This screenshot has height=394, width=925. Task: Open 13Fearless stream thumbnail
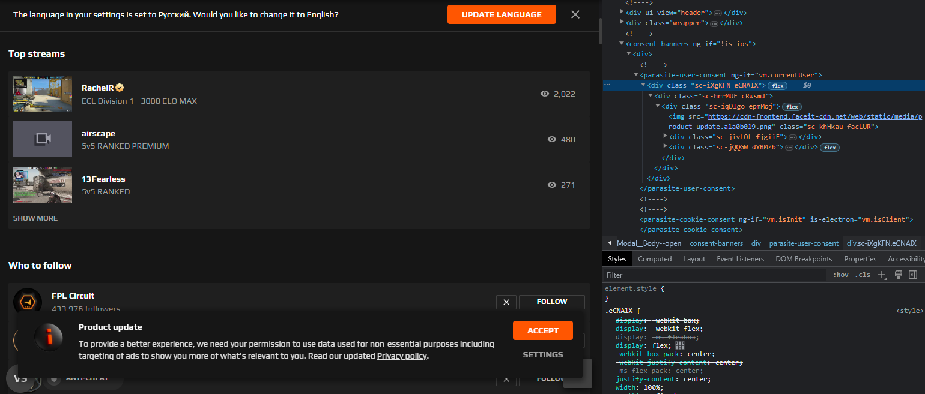coord(43,185)
